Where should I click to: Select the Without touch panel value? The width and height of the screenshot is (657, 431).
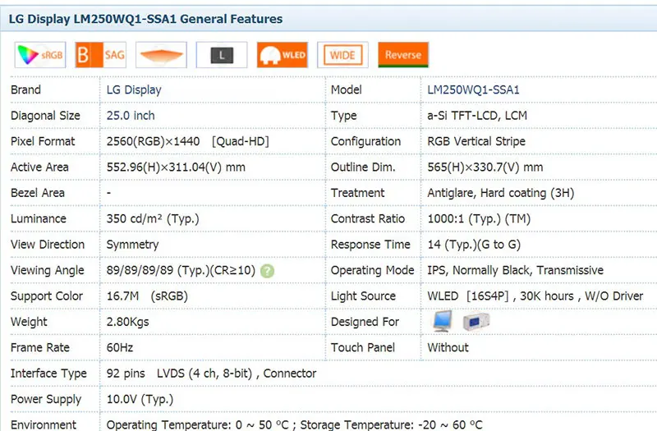click(448, 347)
